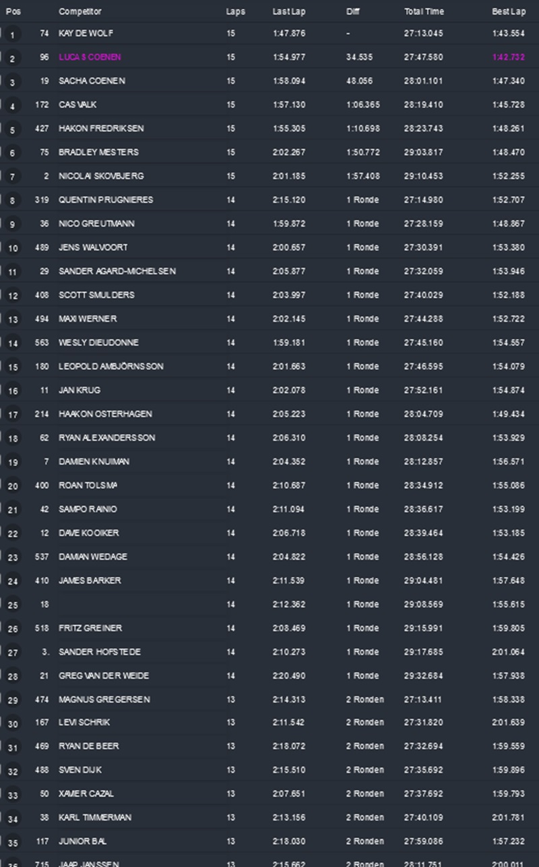
Task: Click the position 2 badge for Lucas Coenen
Action: (12, 59)
